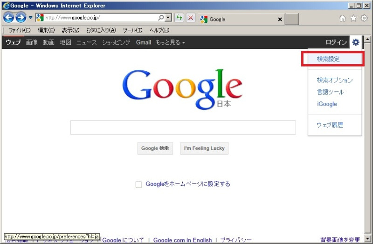Open the ファイル(F) menu
This screenshot has width=373, height=244.
click(x=20, y=30)
